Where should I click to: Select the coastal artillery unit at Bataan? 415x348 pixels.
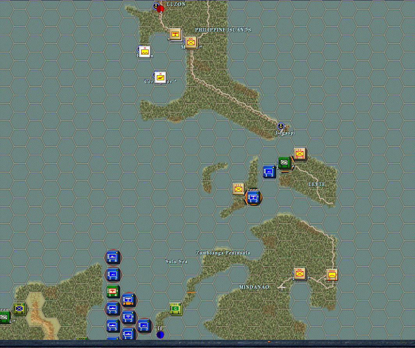[x=145, y=51]
